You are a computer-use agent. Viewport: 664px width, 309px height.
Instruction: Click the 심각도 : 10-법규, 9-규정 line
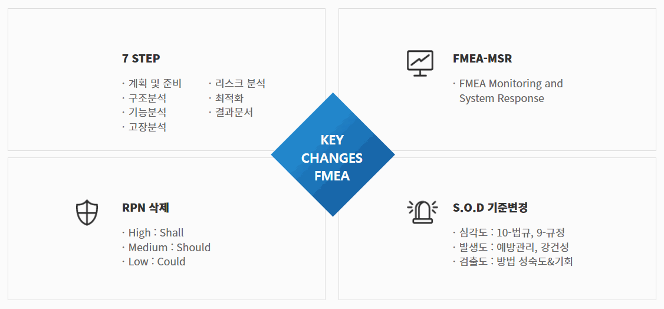(x=508, y=233)
